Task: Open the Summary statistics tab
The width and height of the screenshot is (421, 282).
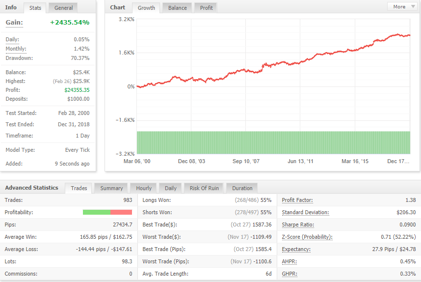Action: pyautogui.click(x=111, y=188)
